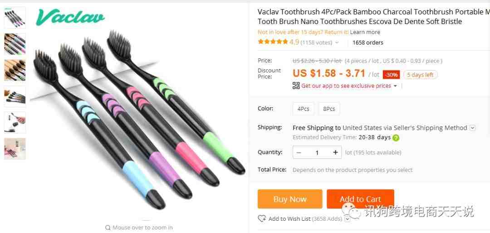This screenshot has width=490, height=233.
Task: Click the Vaclav brand logo
Action: (x=70, y=17)
